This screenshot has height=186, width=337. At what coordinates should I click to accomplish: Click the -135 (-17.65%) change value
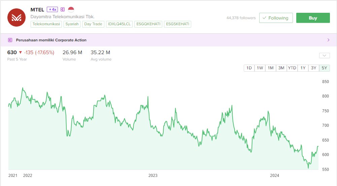click(x=39, y=52)
